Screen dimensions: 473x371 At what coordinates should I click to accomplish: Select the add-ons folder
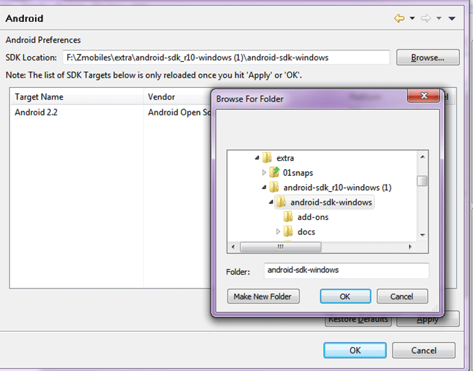click(x=313, y=217)
